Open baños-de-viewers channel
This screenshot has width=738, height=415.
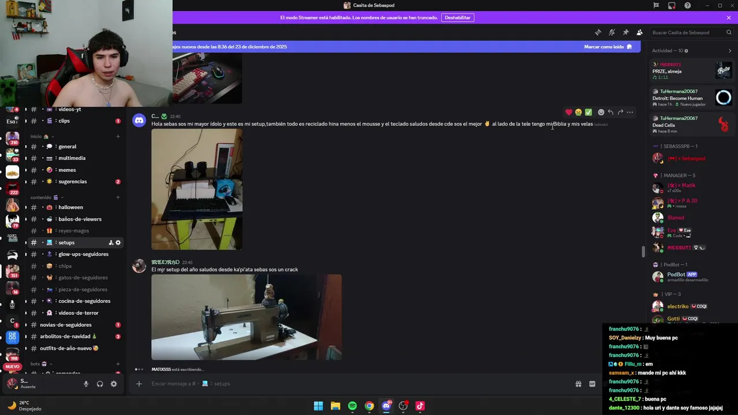pos(76,219)
